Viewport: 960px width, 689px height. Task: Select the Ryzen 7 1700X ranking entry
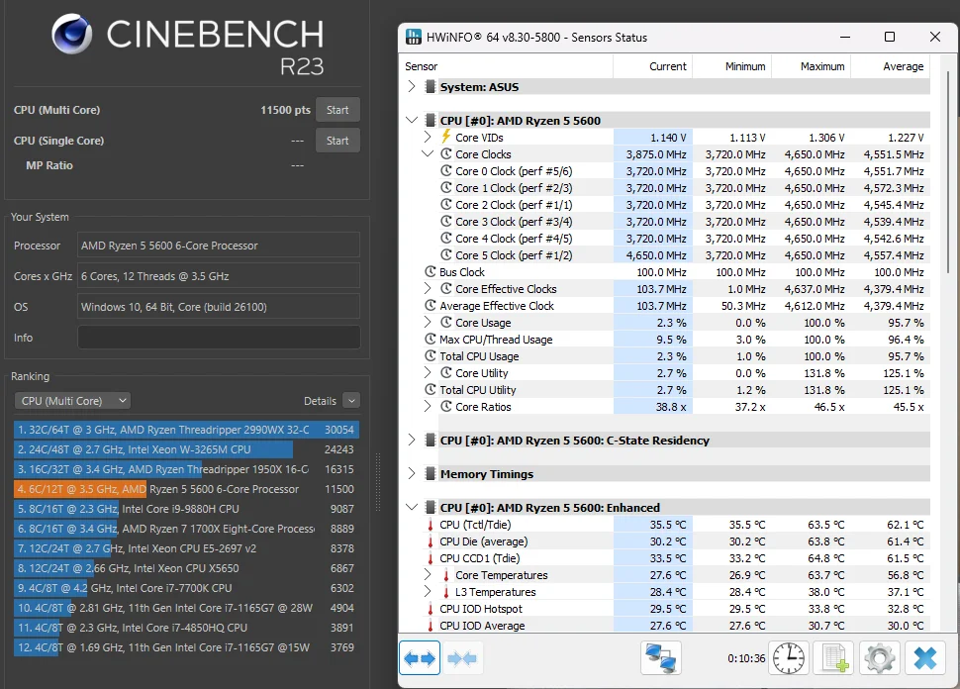point(186,529)
